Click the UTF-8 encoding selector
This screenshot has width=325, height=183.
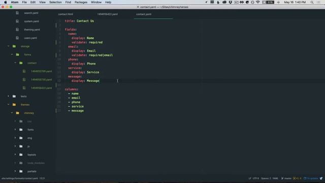pos(256,178)
